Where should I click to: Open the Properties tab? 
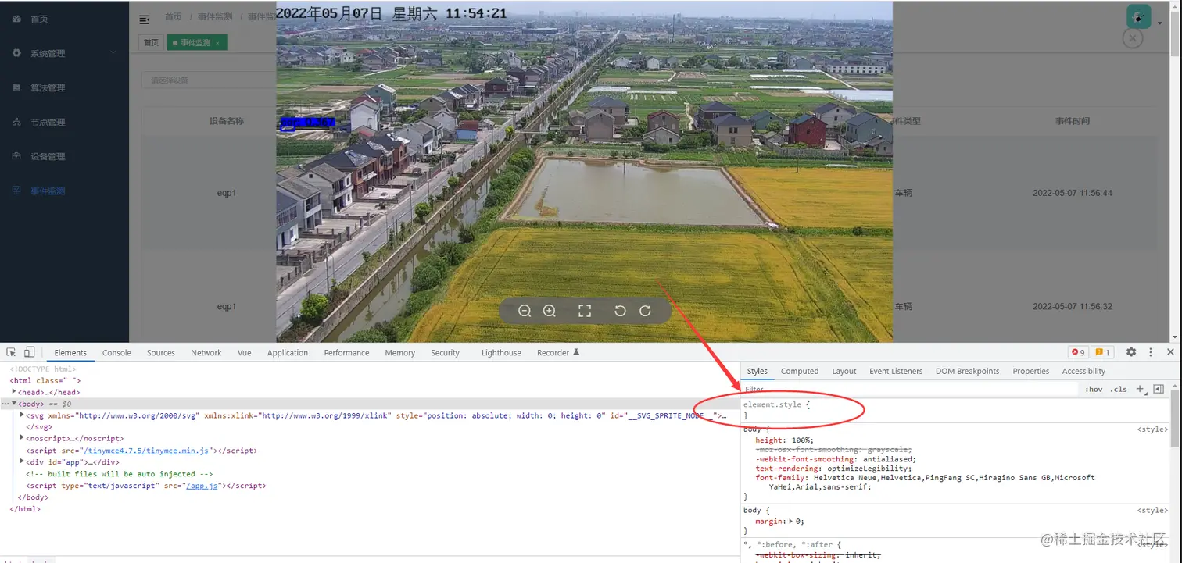coord(1030,371)
